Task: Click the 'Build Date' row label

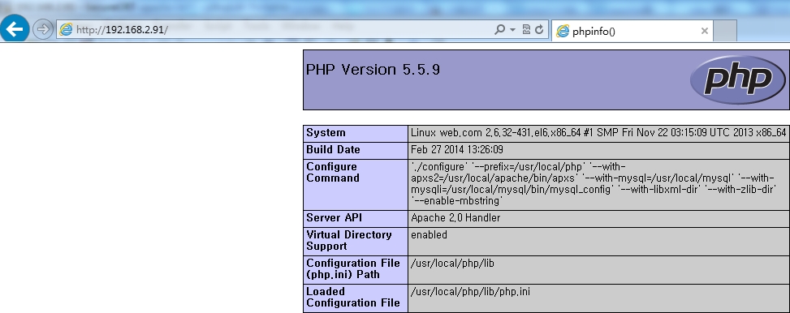Action: [x=333, y=150]
